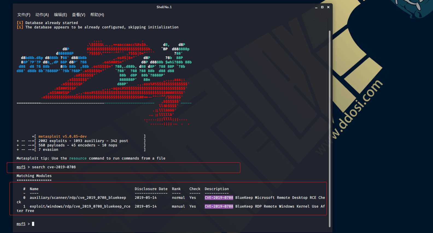This screenshot has width=433, height=233.
Task: Maximize the Shell No.1 terminal window
Action: [x=322, y=7]
